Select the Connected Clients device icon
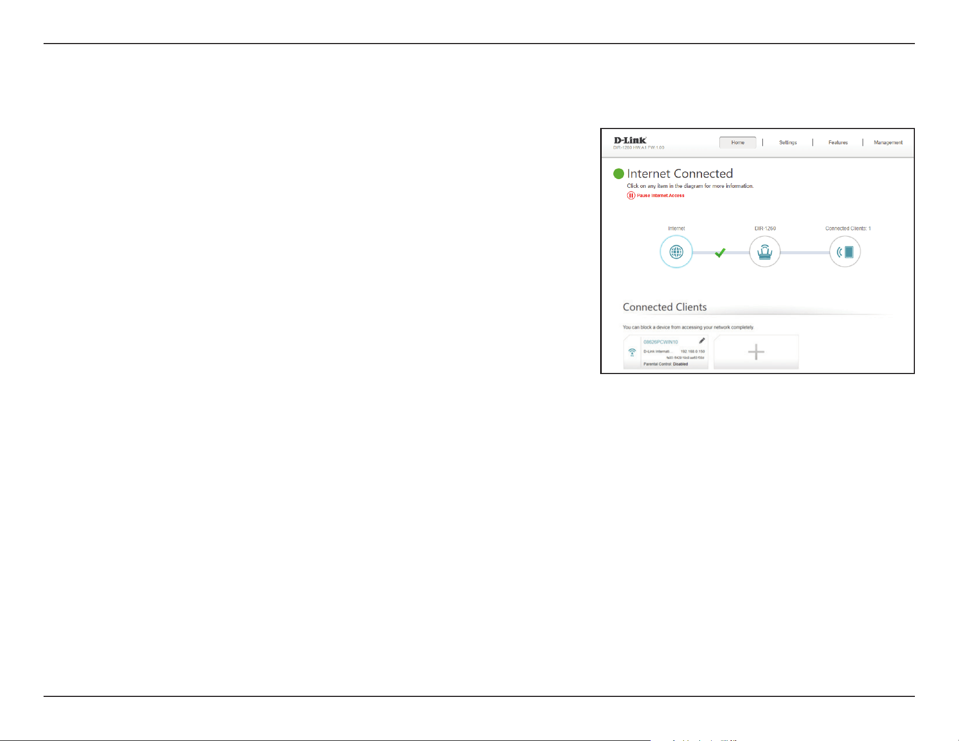Viewport: 959px width, 741px height. point(845,252)
